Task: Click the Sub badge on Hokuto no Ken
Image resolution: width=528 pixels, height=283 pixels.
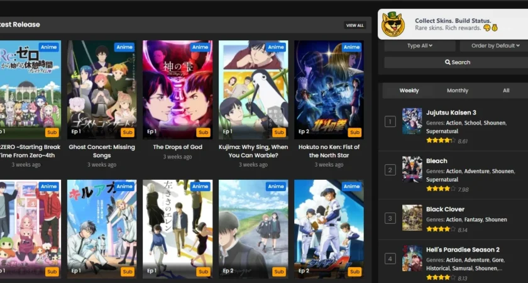Action: pyautogui.click(x=355, y=133)
